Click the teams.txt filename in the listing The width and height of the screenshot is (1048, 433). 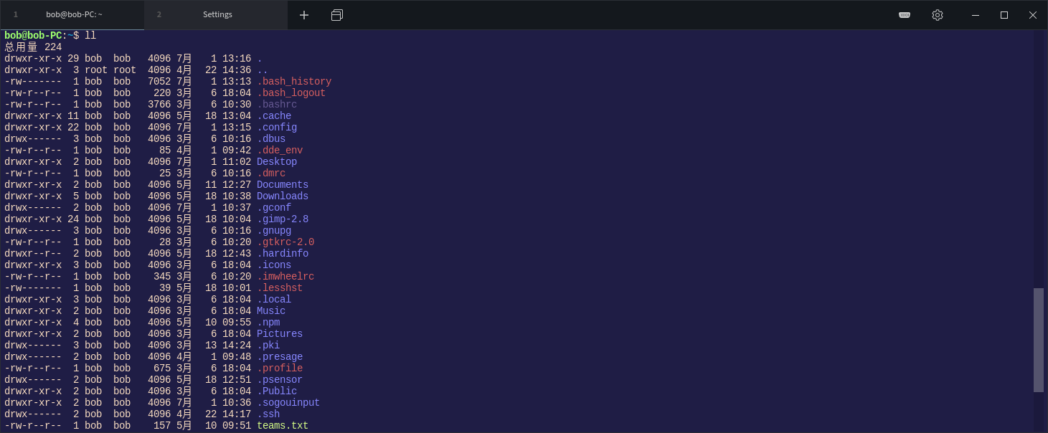coord(282,425)
